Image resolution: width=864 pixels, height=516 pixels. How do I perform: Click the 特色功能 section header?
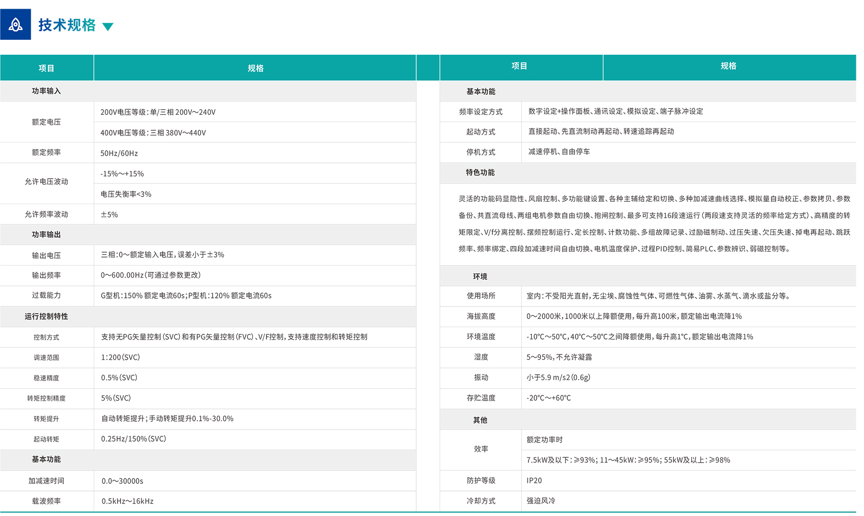pyautogui.click(x=480, y=172)
